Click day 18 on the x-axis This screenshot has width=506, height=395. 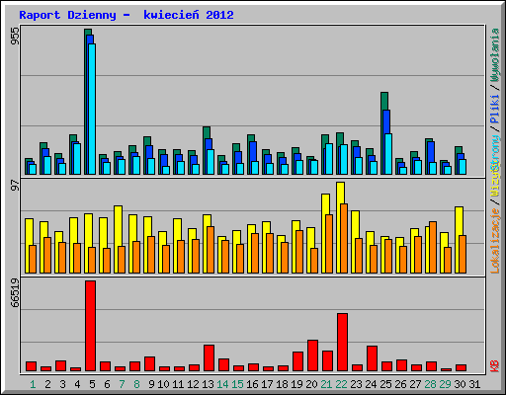click(282, 384)
